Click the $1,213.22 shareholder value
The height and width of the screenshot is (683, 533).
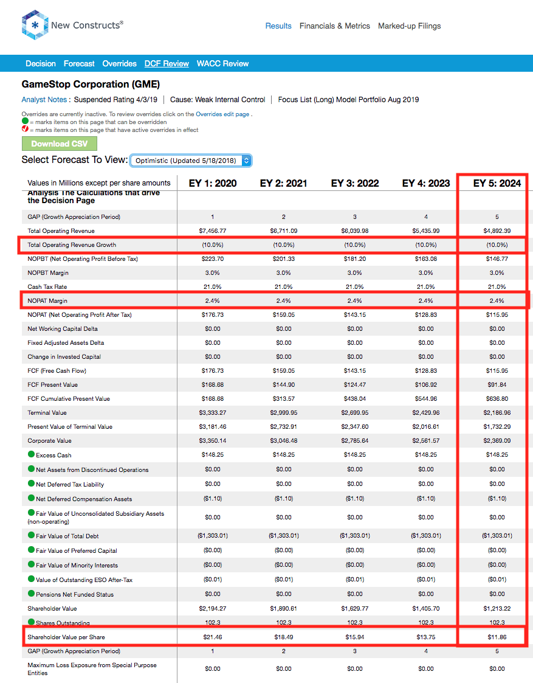coord(497,608)
